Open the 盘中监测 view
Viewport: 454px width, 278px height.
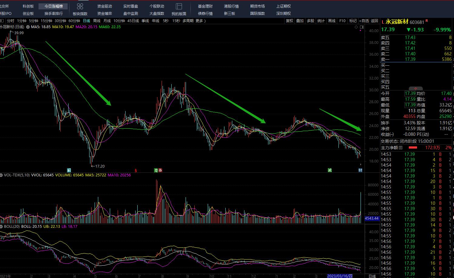click(131, 14)
